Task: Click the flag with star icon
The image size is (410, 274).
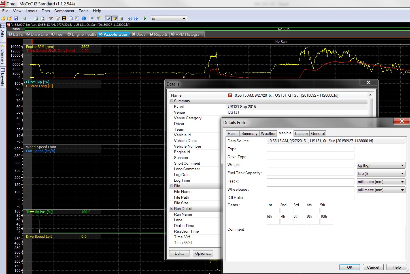Action: 99,18
